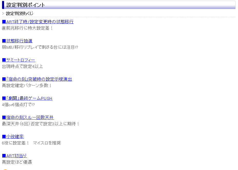
Task: Open the サミートロフィー link
Action: pos(18,60)
